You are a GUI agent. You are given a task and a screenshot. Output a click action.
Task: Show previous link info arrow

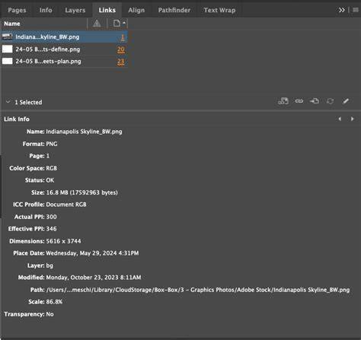[340, 119]
